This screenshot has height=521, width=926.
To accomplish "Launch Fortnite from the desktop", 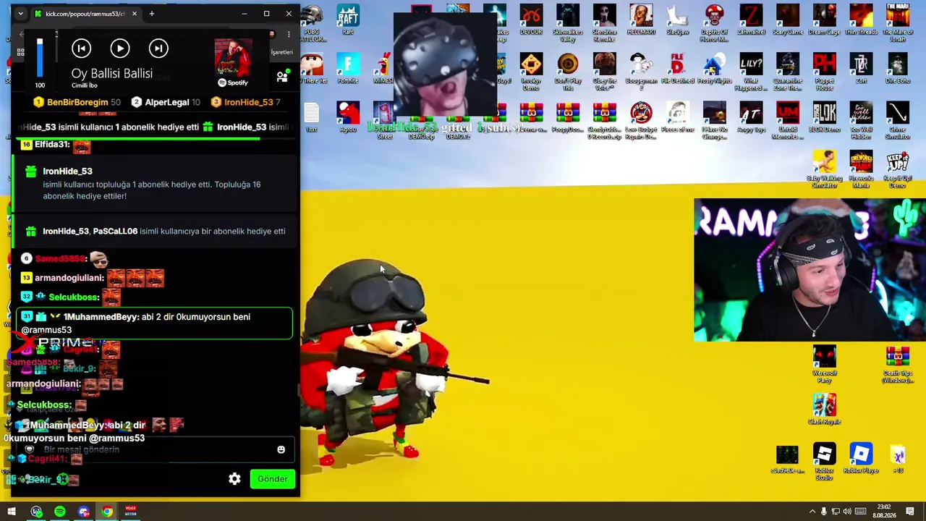I will point(348,69).
